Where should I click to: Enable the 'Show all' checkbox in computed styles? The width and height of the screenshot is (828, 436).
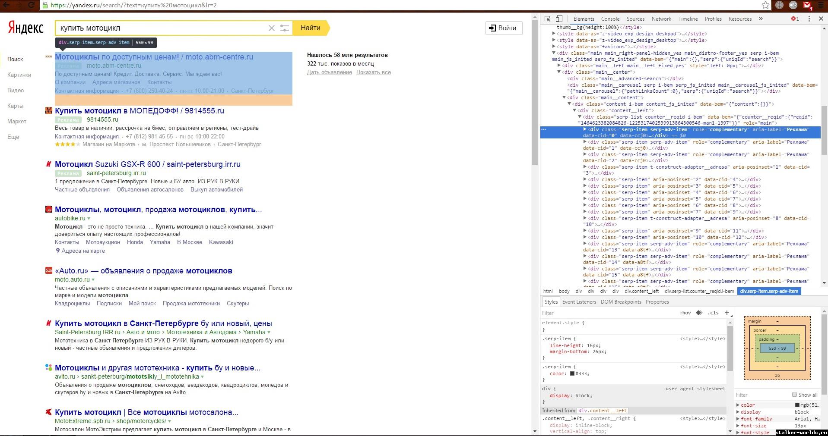click(x=794, y=395)
